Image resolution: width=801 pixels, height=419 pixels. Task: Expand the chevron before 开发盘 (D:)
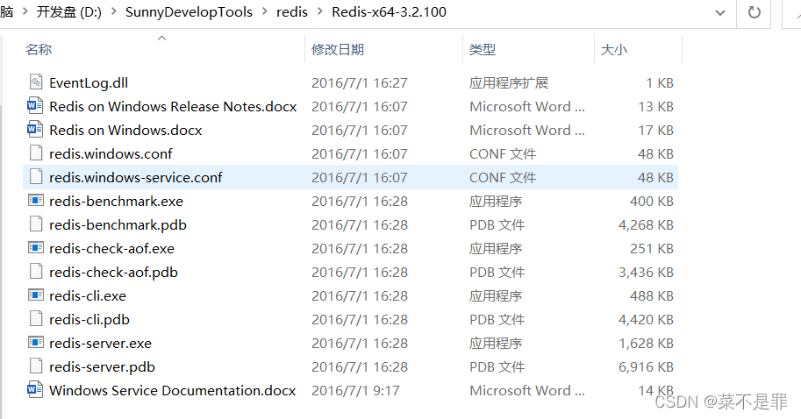click(x=25, y=11)
